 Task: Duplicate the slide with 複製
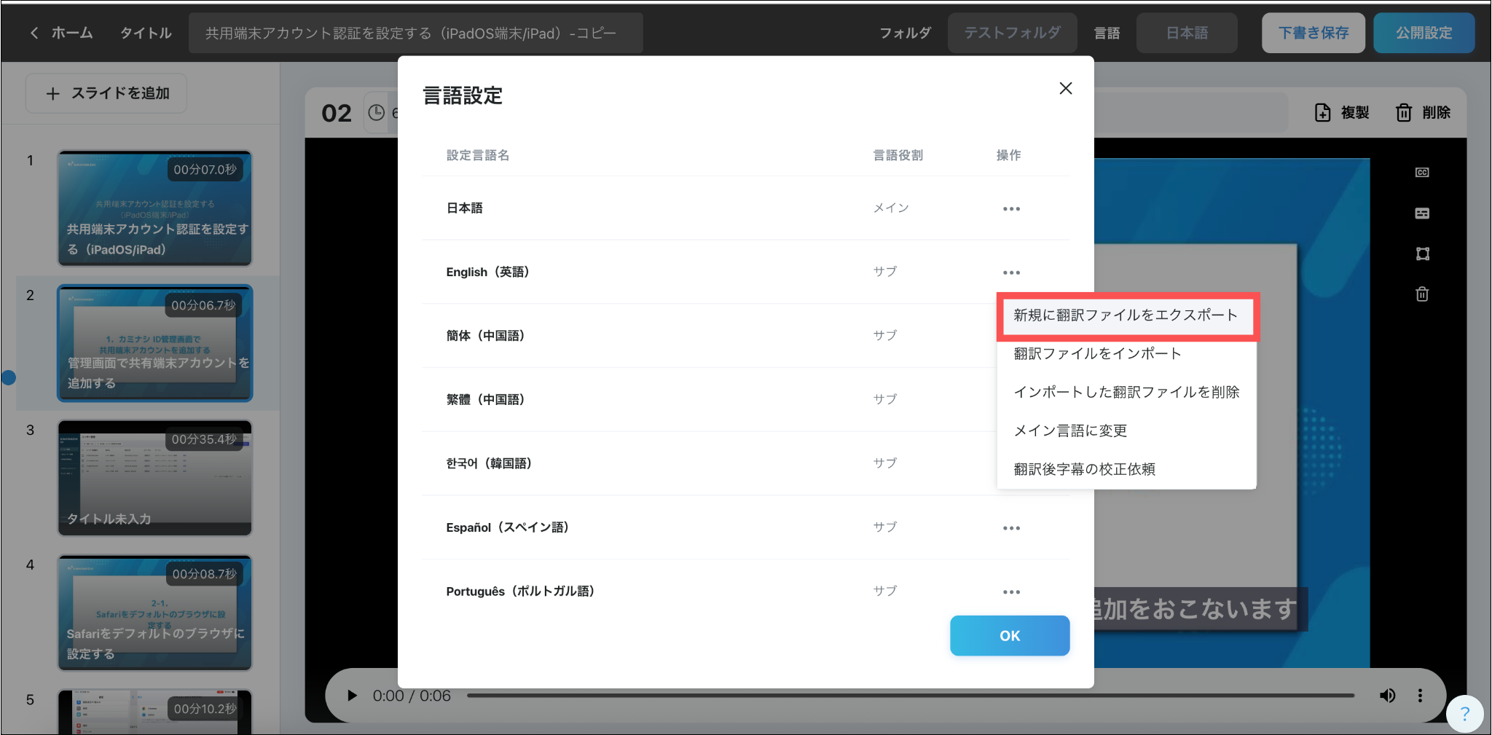(1342, 113)
